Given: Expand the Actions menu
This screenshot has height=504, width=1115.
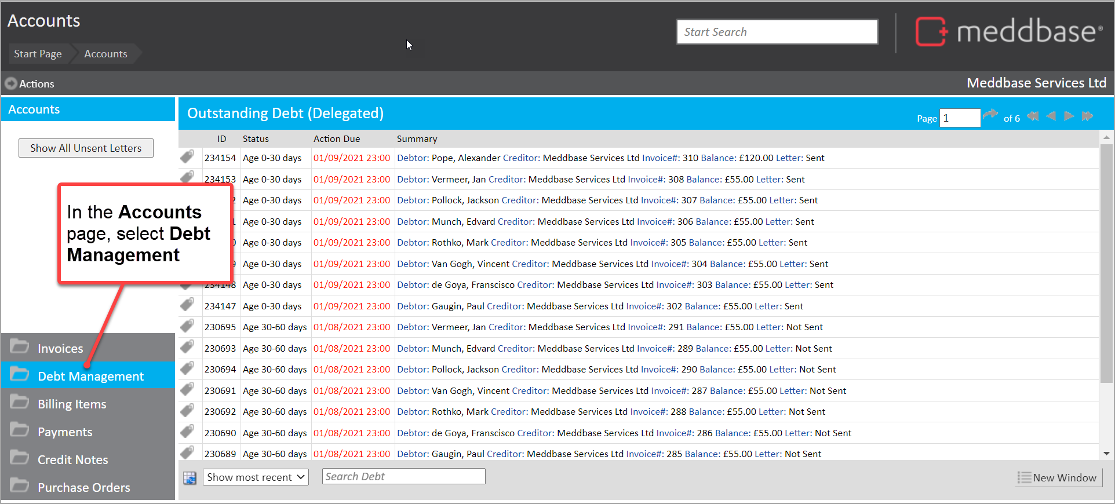Looking at the screenshot, I should pyautogui.click(x=30, y=84).
